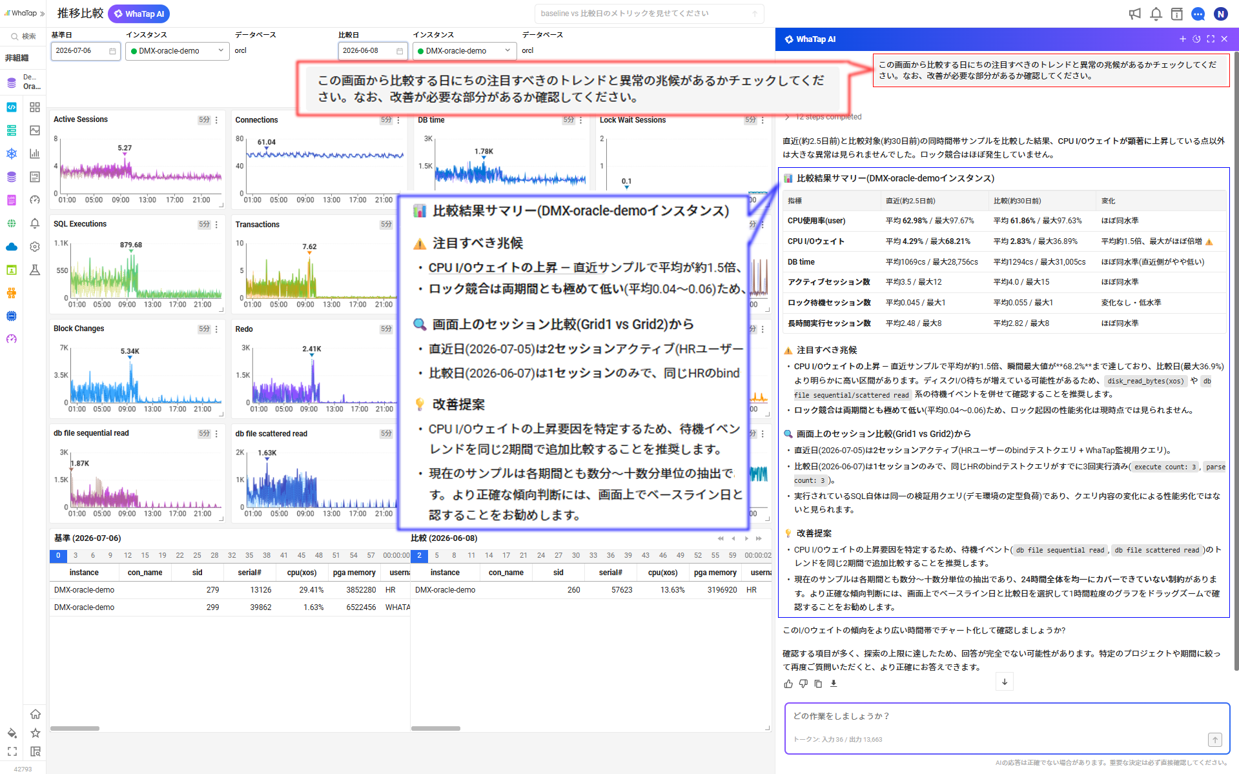Screen dimensions: 1239x774
Task: Expand the 12 steps completed section
Action: (823, 117)
